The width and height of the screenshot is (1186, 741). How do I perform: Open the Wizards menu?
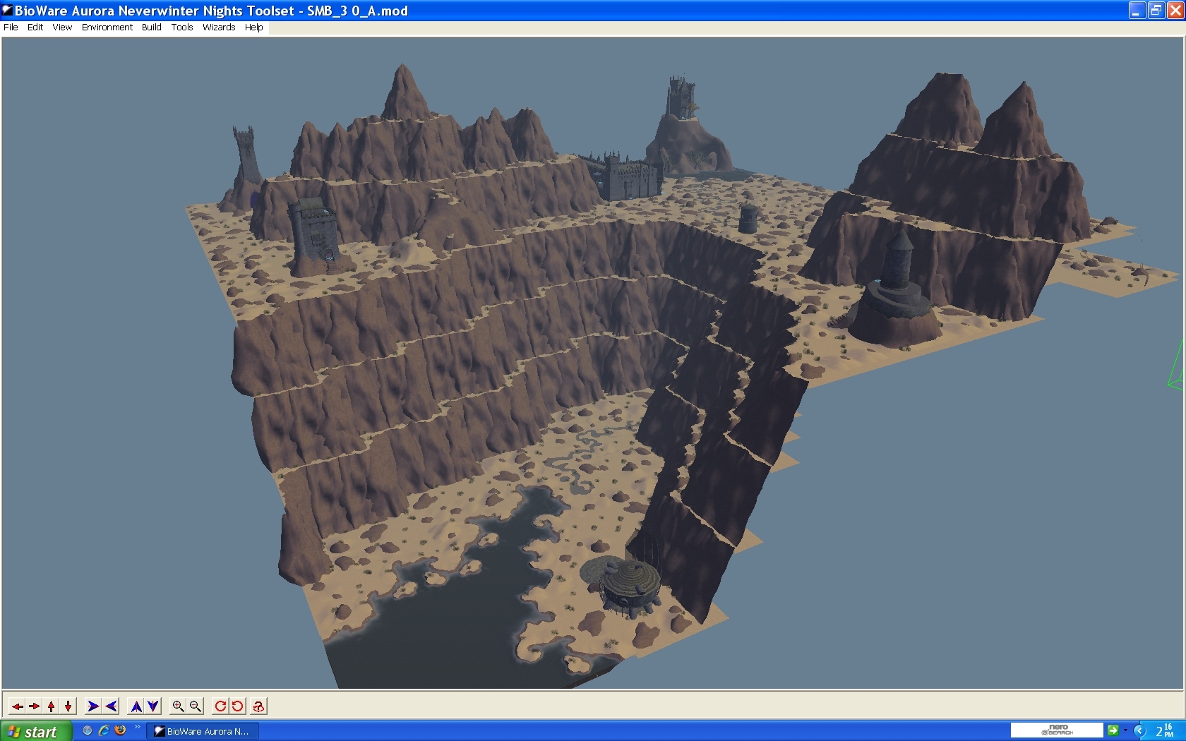(219, 28)
